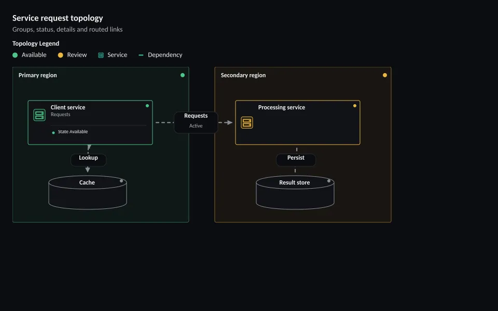Click the Processing service status dot
Image resolution: width=498 pixels, height=311 pixels.
(355, 106)
